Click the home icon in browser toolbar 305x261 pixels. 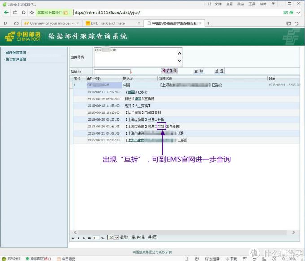coord(22,13)
